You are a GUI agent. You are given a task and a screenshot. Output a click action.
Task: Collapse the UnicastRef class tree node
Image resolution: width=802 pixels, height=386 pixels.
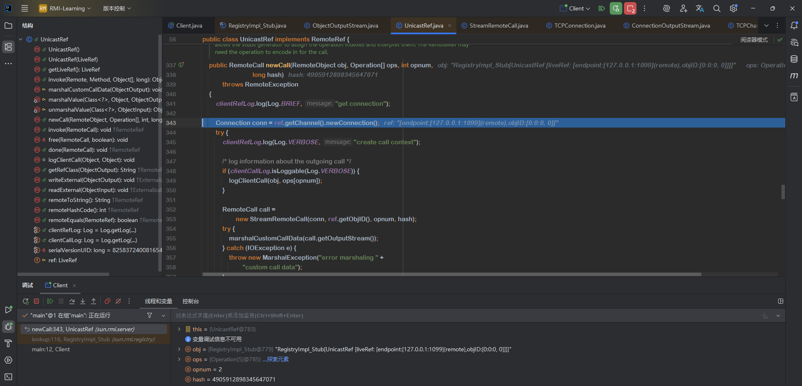(21, 39)
